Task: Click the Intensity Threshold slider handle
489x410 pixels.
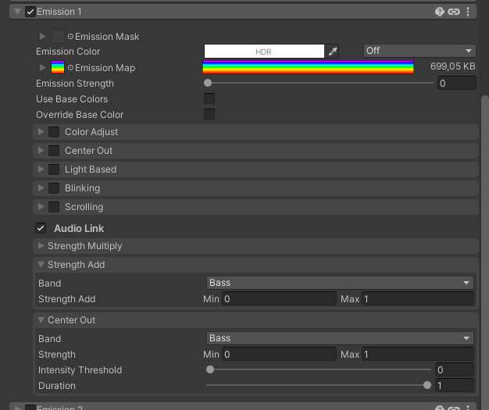Action: tap(210, 369)
